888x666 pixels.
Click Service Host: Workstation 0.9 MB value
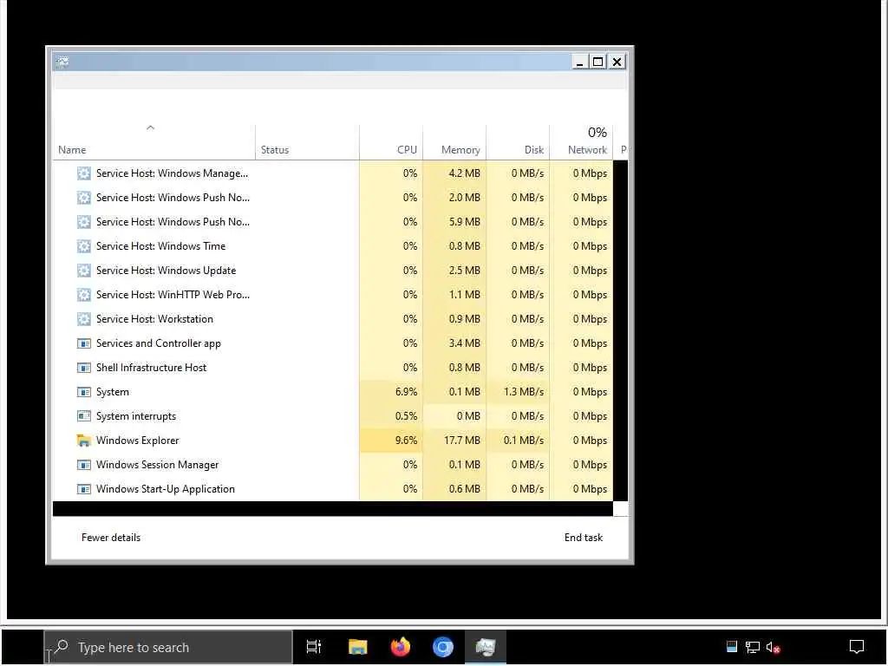(x=465, y=319)
